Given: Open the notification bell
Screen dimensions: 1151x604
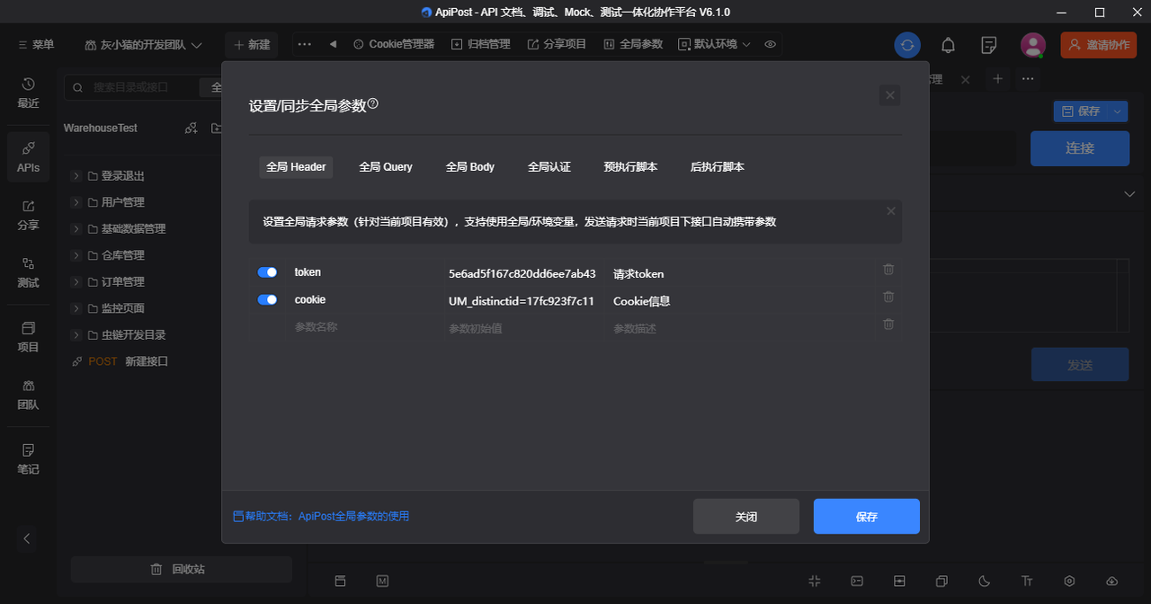Looking at the screenshot, I should [x=947, y=43].
